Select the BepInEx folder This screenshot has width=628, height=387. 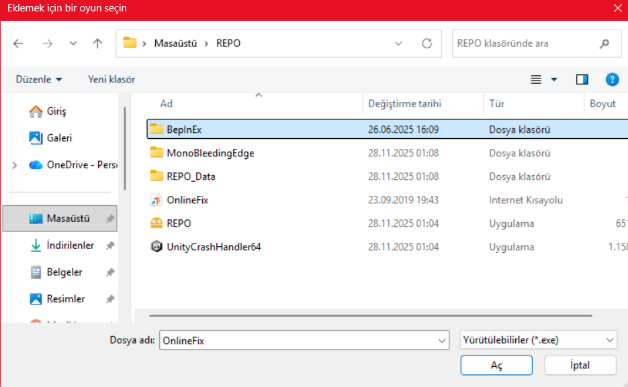[388, 129]
